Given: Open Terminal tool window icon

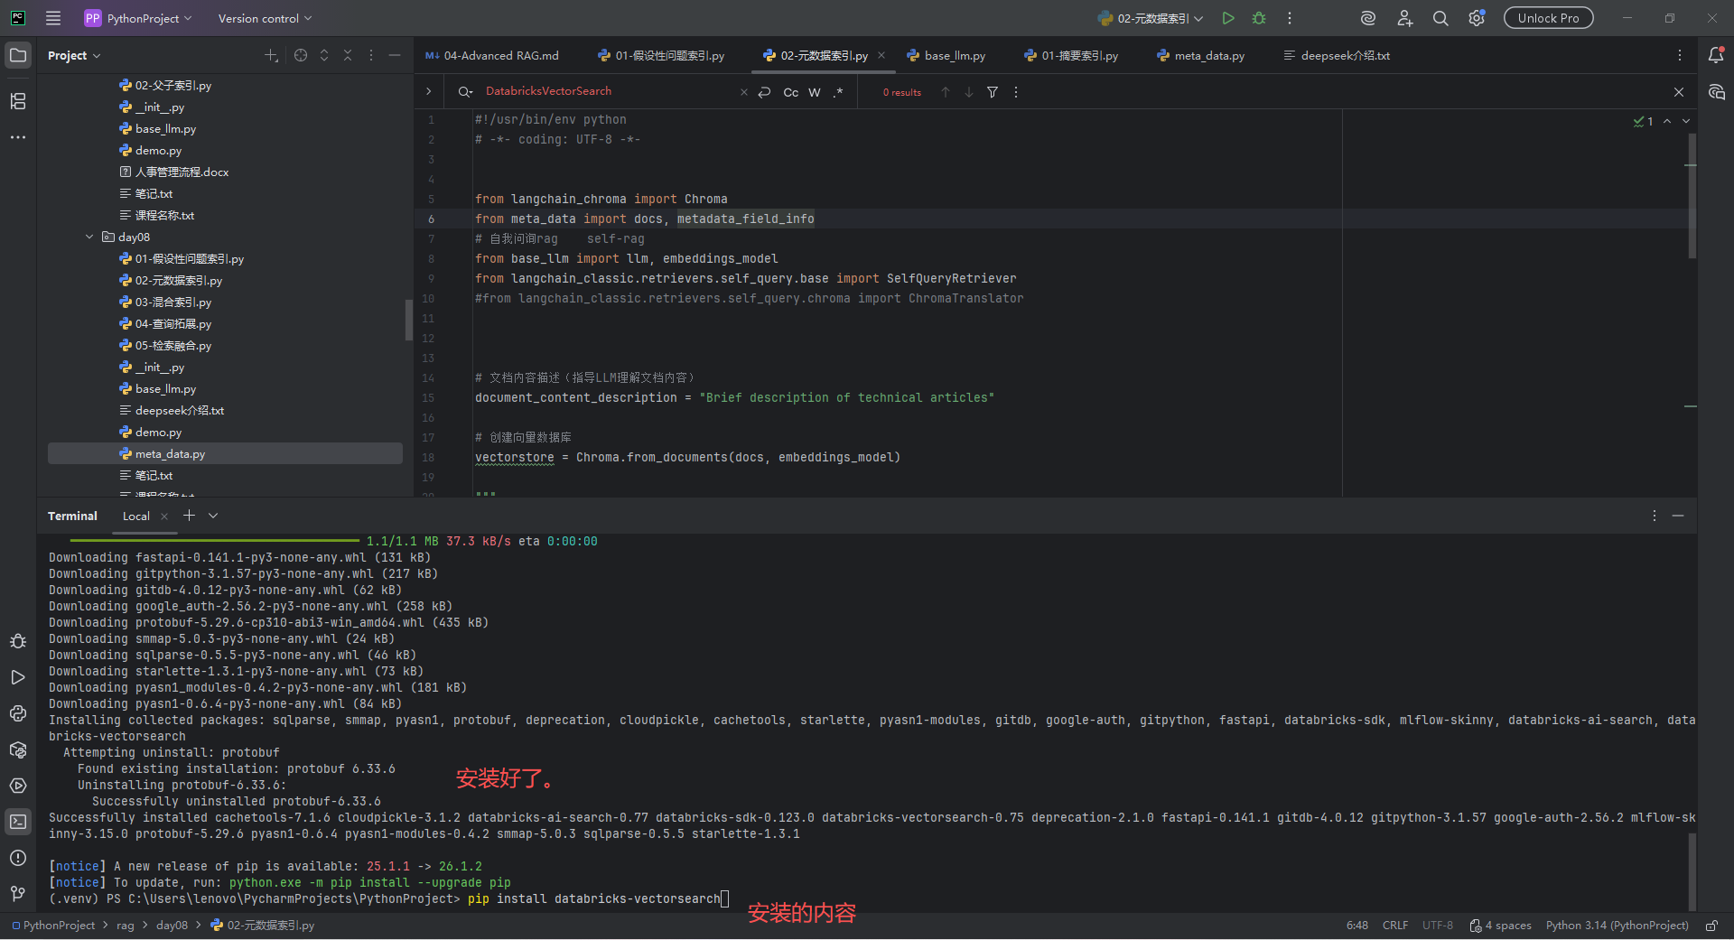Looking at the screenshot, I should pos(18,822).
